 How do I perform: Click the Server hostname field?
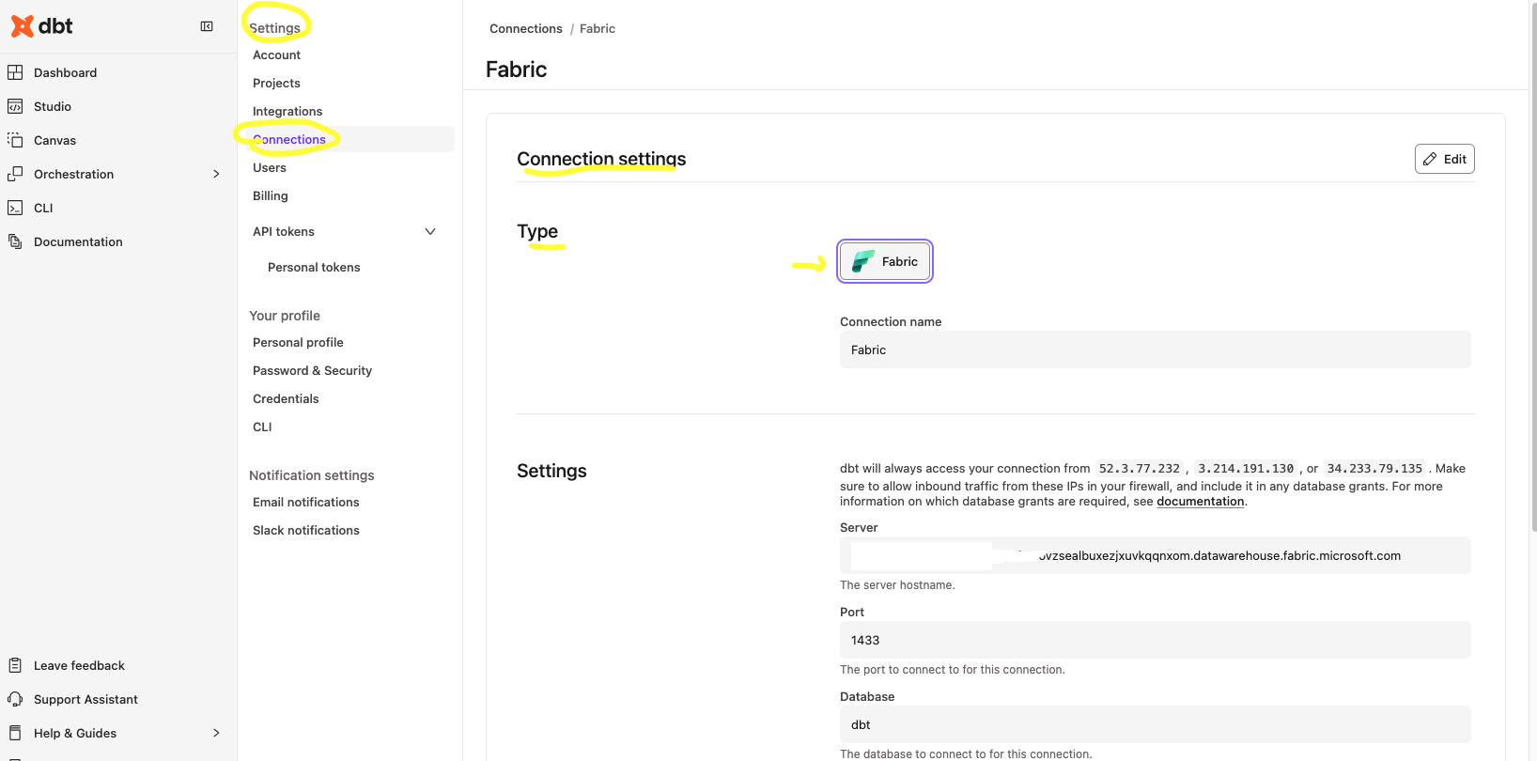[x=1156, y=555]
